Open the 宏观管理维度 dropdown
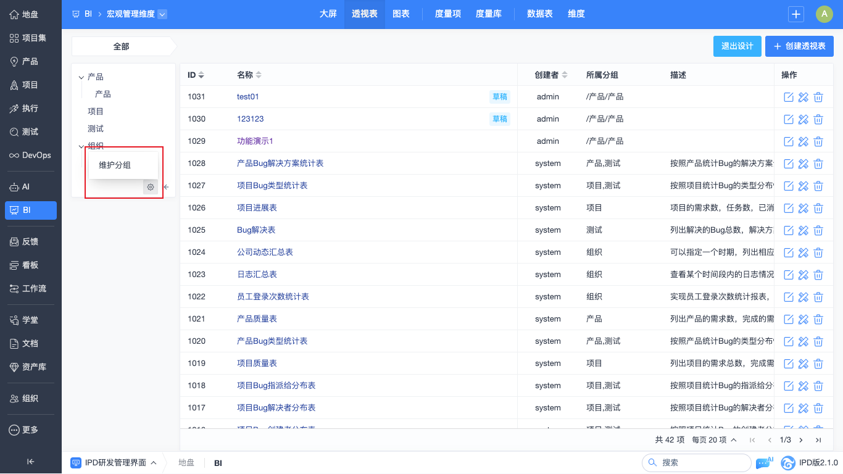This screenshot has height=474, width=843. (x=162, y=14)
